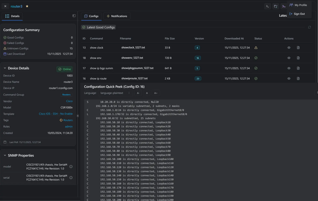
Task: Collapse the Device Details section
Action: click(5, 68)
